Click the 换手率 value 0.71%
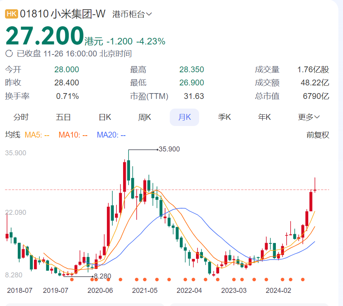This screenshot has height=306, width=343. coord(68,96)
